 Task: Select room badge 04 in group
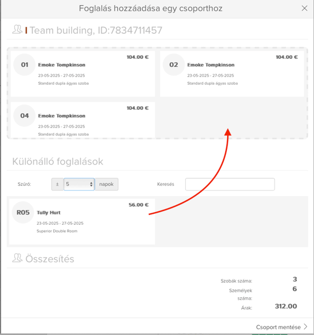pyautogui.click(x=25, y=115)
